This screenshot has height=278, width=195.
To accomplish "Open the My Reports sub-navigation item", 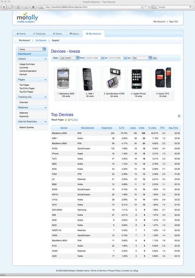I will pyautogui.click(x=41, y=40).
